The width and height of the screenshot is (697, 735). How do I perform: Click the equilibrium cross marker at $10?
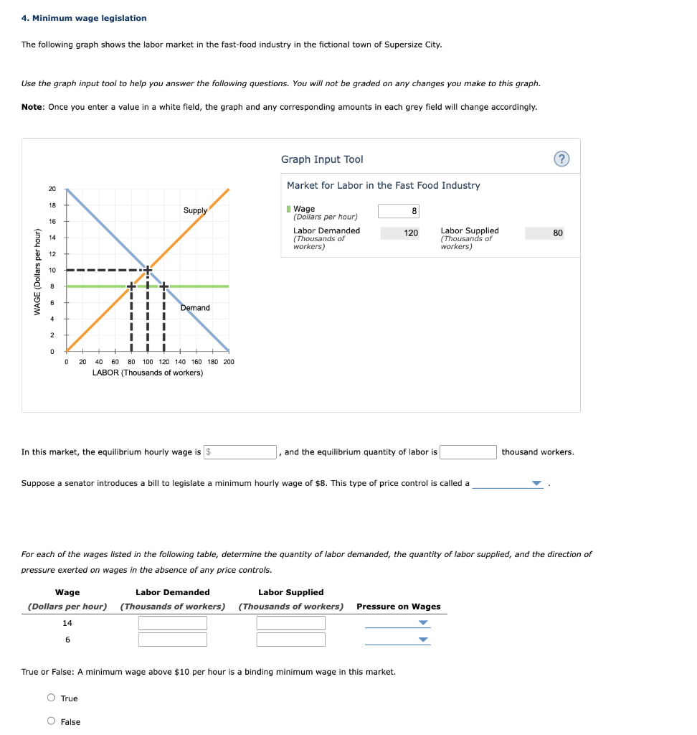[147, 271]
